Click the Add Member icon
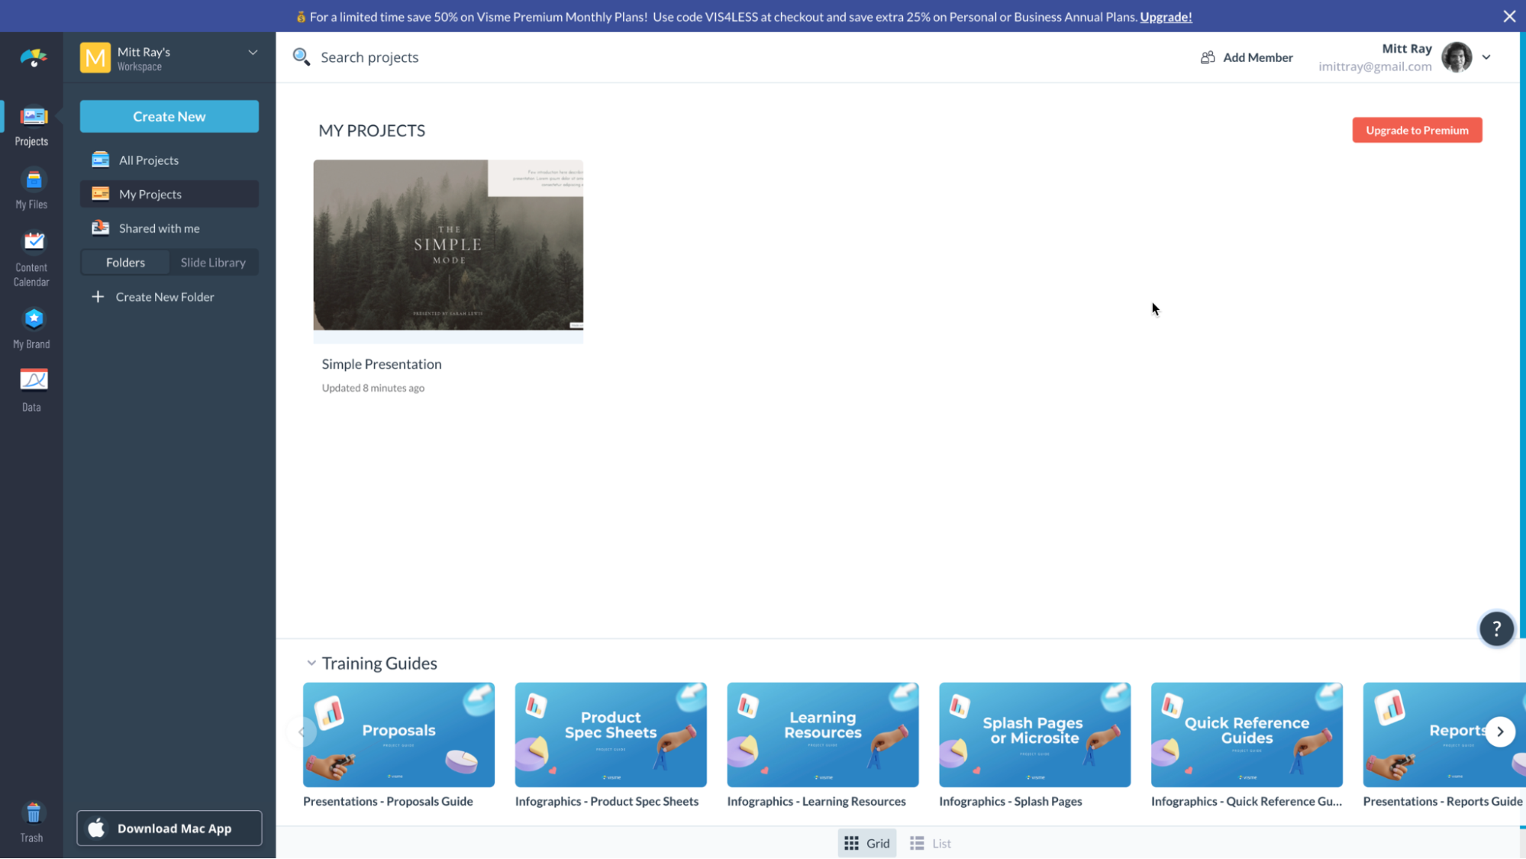This screenshot has width=1526, height=859. point(1208,57)
